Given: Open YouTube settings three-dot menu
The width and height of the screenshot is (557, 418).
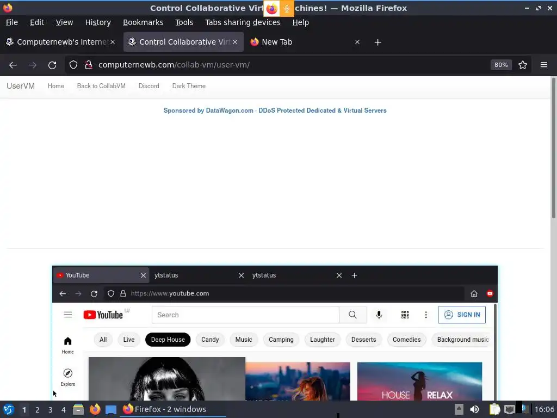Looking at the screenshot, I should [426, 315].
